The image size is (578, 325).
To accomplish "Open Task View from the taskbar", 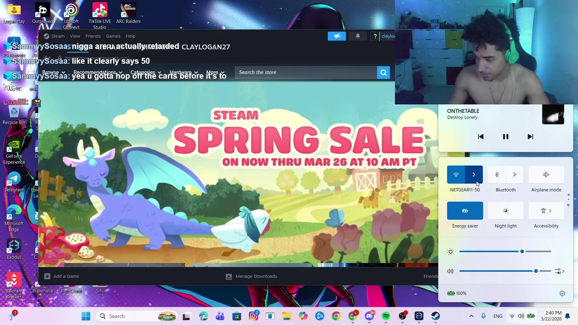I will tap(186, 316).
